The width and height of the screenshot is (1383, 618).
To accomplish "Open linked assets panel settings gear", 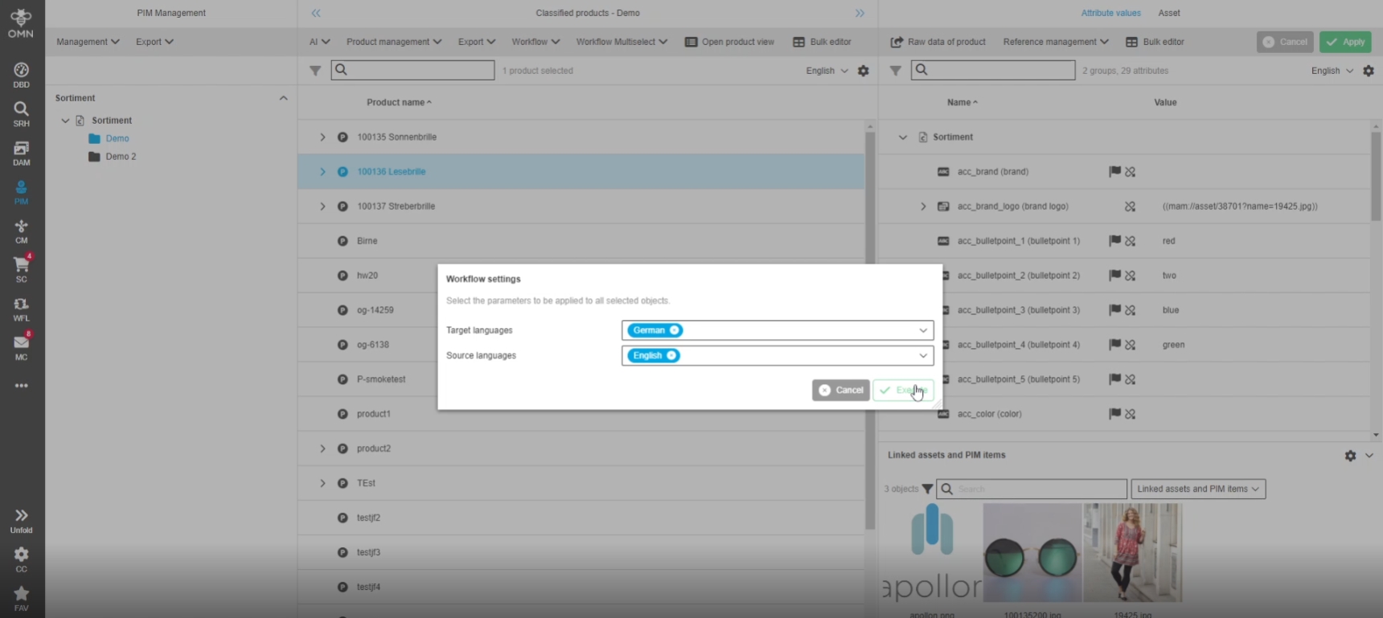I will 1350,456.
